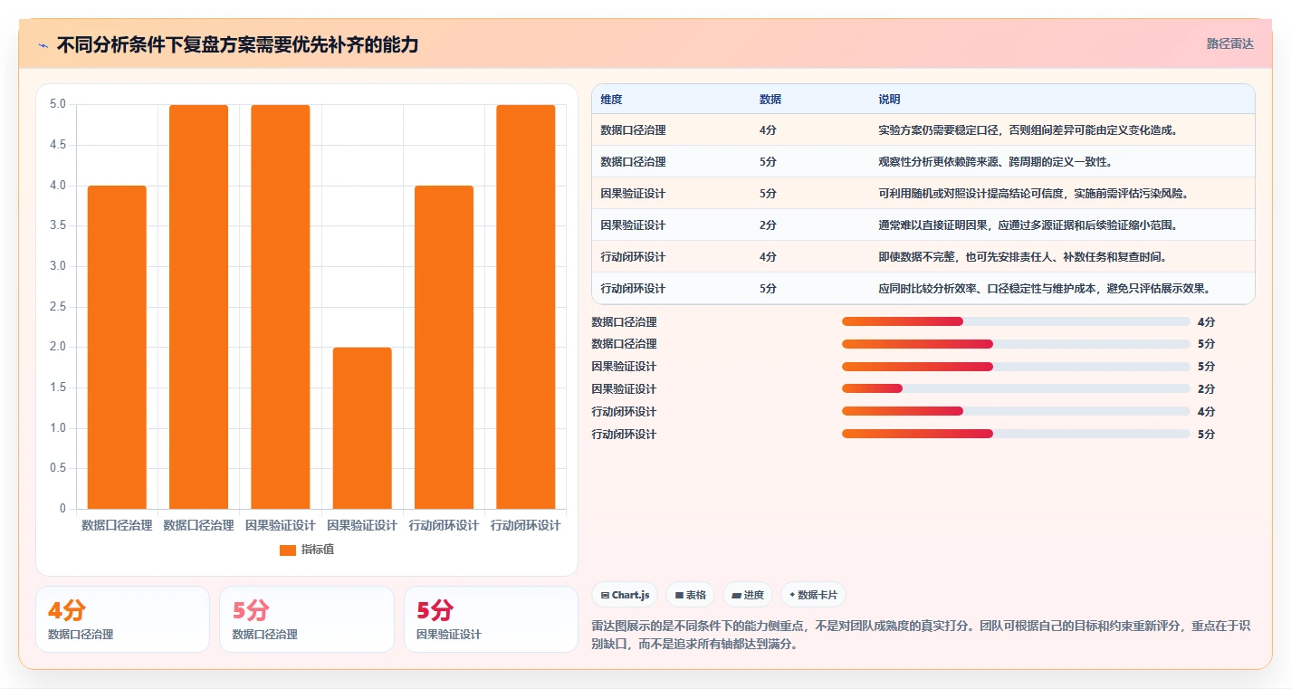This screenshot has width=1291, height=689.
Task: Click the 维度 table column header
Action: pos(611,100)
